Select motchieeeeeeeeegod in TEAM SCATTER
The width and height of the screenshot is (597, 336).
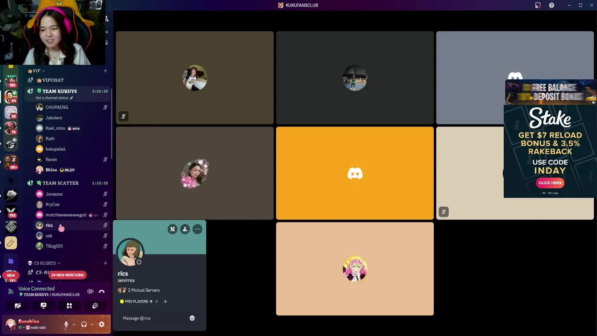pyautogui.click(x=72, y=215)
